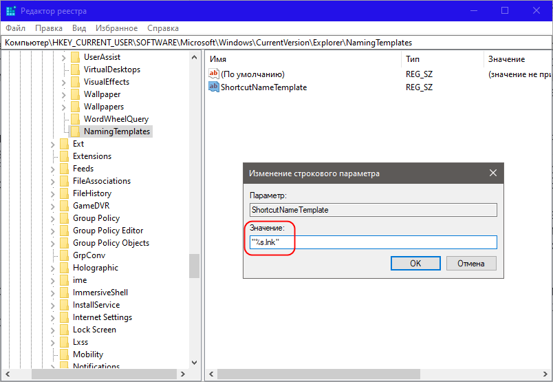Viewport: 553px width, 382px height.
Task: Click the tree scrollbar up arrow
Action: tap(194, 57)
